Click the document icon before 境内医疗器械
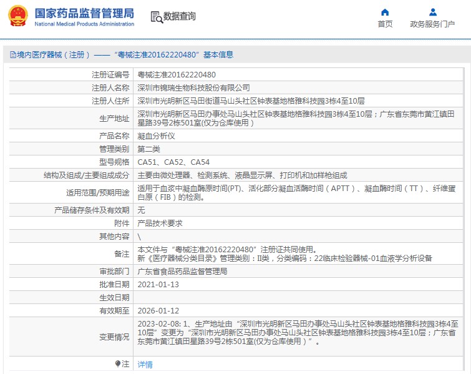 click(x=12, y=55)
